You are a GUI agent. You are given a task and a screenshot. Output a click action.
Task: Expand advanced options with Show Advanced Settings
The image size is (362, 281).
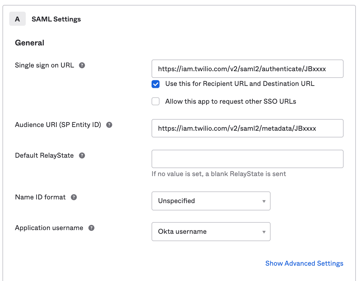304,263
